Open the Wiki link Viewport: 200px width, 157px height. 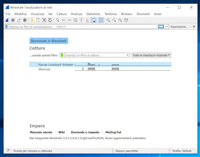click(62, 132)
